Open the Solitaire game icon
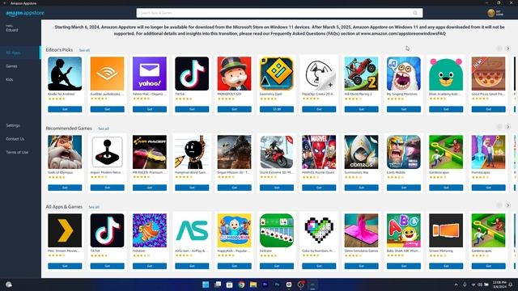The height and width of the screenshot is (291, 518). click(x=277, y=230)
